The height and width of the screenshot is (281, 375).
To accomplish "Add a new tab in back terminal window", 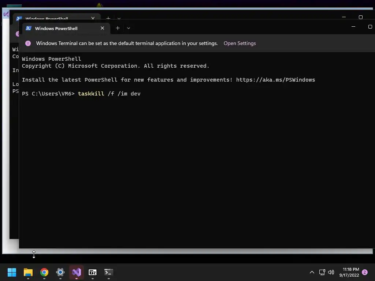I will 108,18.
